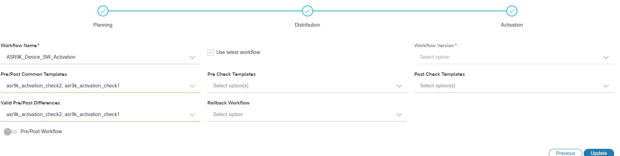Image resolution: width=620 pixels, height=156 pixels.
Task: Click the Activation step label
Action: (x=512, y=25)
